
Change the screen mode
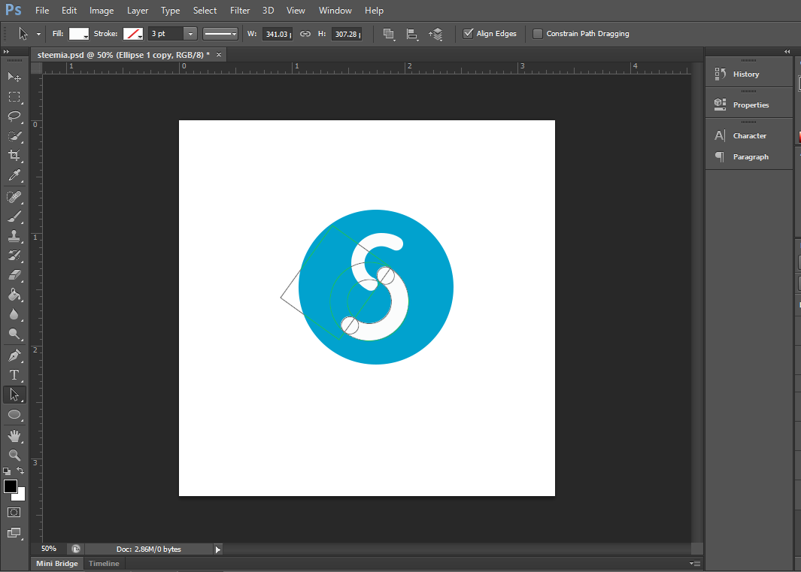14,533
